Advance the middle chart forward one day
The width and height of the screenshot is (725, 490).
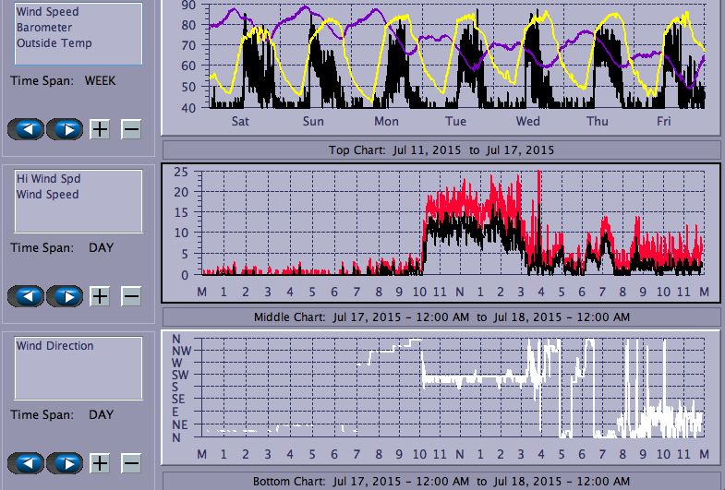pos(65,296)
